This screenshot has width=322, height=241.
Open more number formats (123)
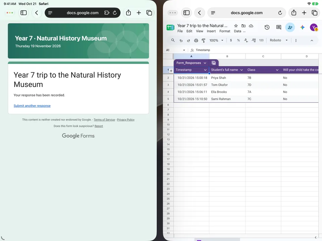coord(261,41)
